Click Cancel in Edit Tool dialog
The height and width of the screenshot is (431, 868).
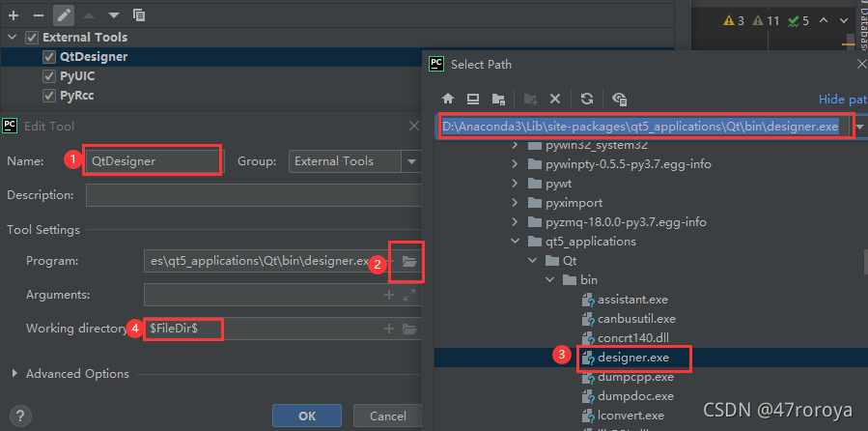coord(387,417)
